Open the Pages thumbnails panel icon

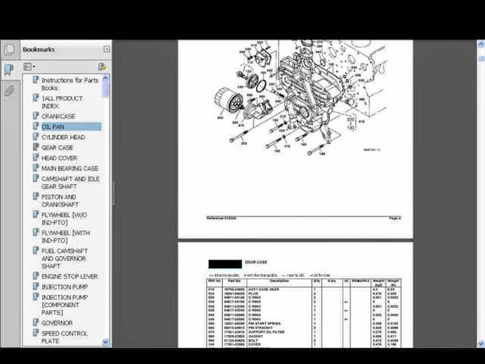tap(10, 49)
